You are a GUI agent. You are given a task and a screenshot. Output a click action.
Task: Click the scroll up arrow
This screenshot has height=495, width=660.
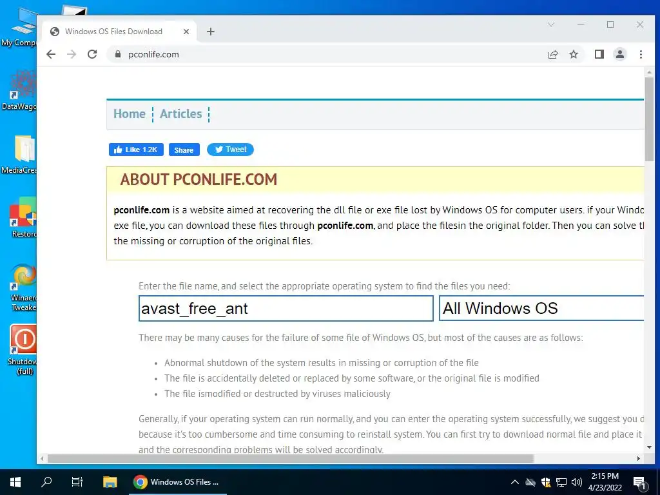coord(648,72)
